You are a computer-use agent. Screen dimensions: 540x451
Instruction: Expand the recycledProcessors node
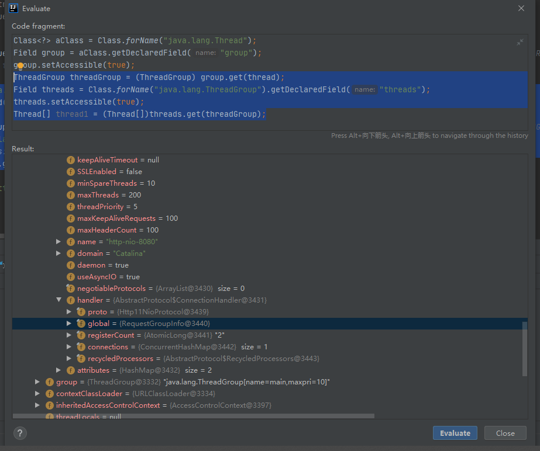click(69, 359)
